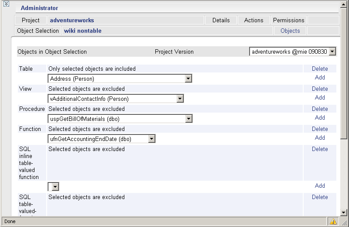
Task: Click 'Selected objects are excluded' in View row
Action: tap(86, 89)
